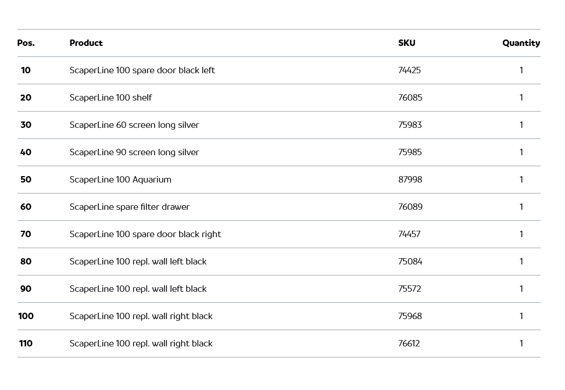565x390 pixels.
Task: Select SKU 74425 cell
Action: click(x=409, y=70)
